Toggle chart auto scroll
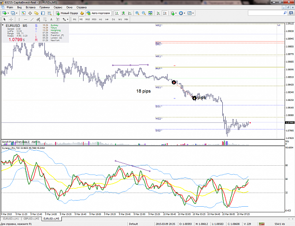295x226 pixels. click(159, 13)
